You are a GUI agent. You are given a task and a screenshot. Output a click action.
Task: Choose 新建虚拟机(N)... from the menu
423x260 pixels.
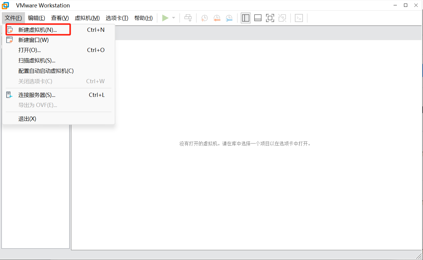tap(59, 30)
